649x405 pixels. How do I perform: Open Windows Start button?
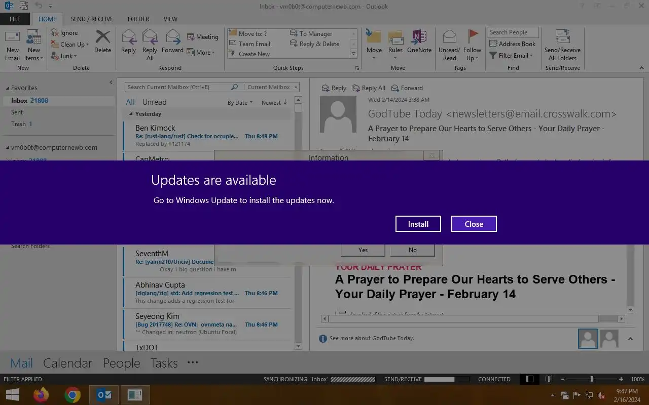pyautogui.click(x=12, y=395)
